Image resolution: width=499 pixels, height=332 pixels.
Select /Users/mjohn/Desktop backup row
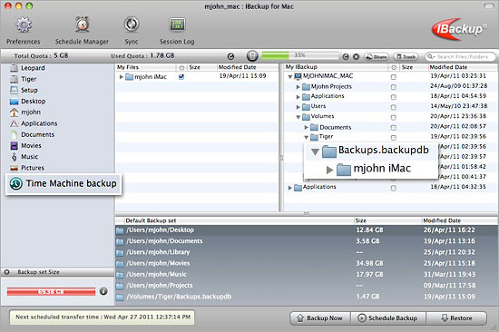(307, 229)
